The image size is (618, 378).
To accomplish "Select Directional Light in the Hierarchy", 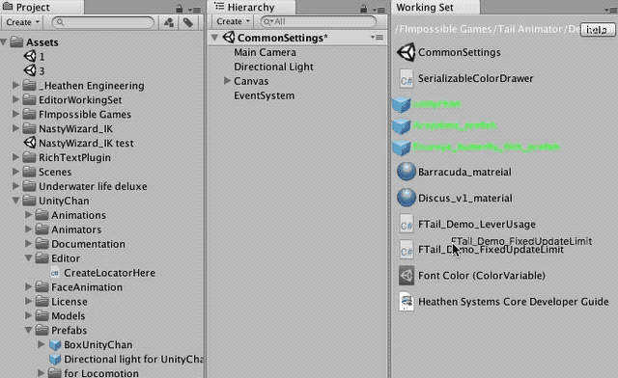I will pos(273,67).
